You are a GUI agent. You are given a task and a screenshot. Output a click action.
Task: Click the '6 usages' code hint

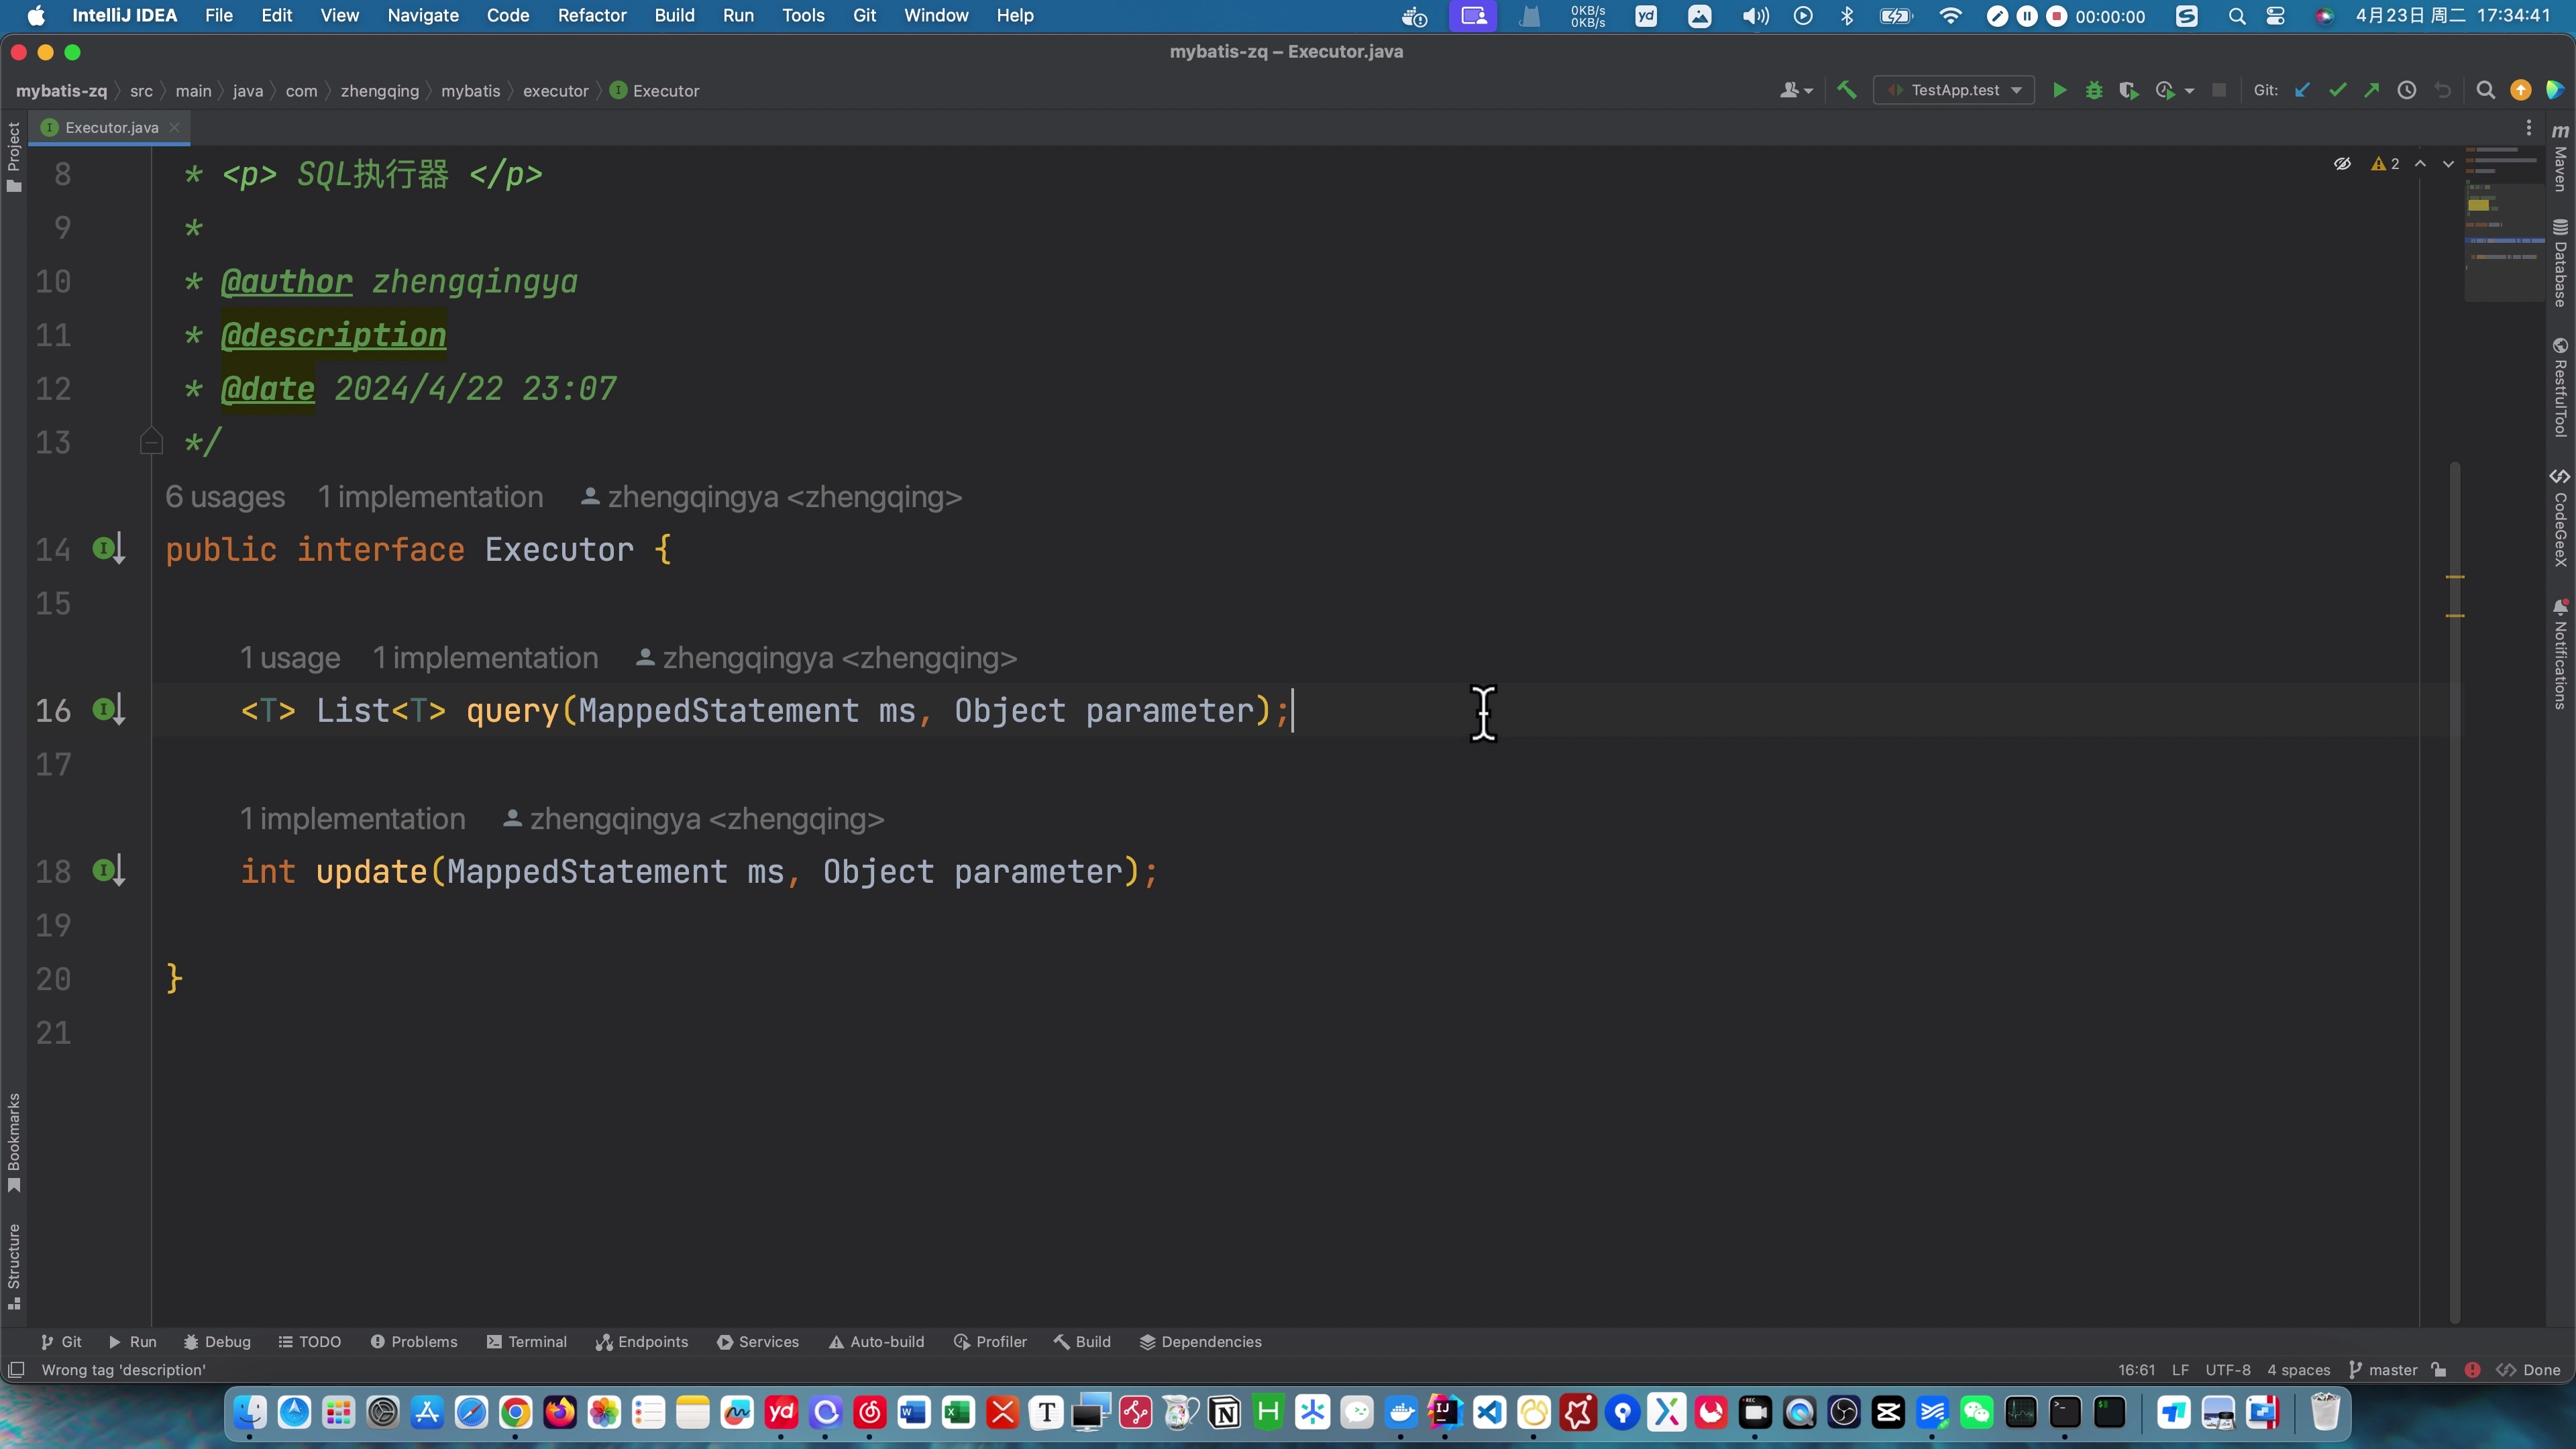point(225,497)
